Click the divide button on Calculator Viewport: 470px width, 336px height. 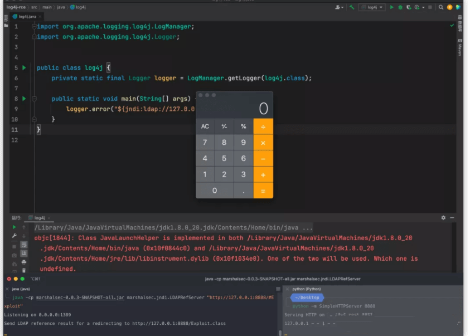pos(263,126)
